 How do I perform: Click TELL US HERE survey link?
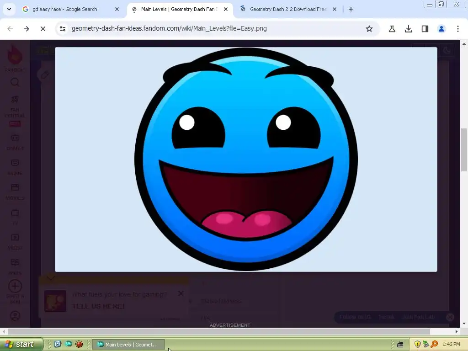[x=99, y=306]
